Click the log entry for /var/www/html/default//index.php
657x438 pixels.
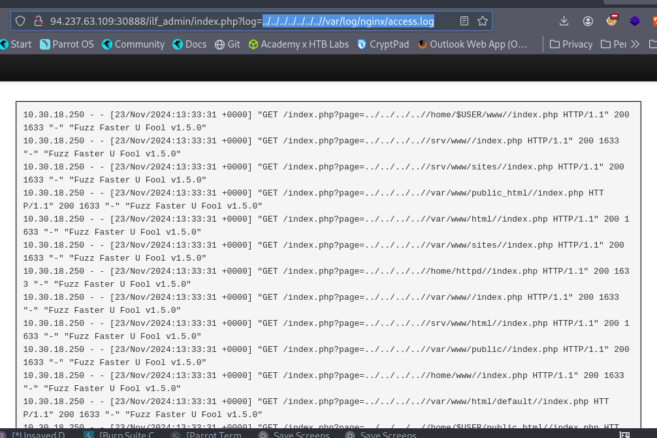point(316,408)
